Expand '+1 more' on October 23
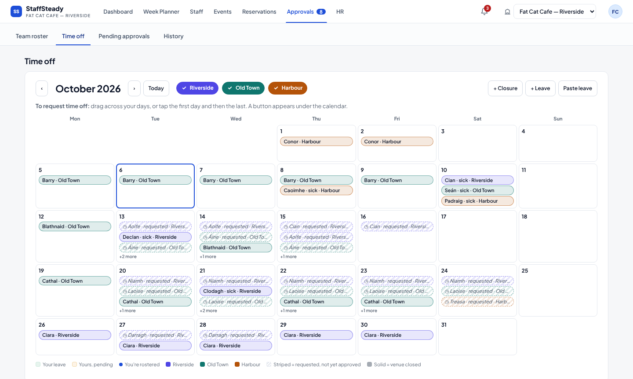 369,311
